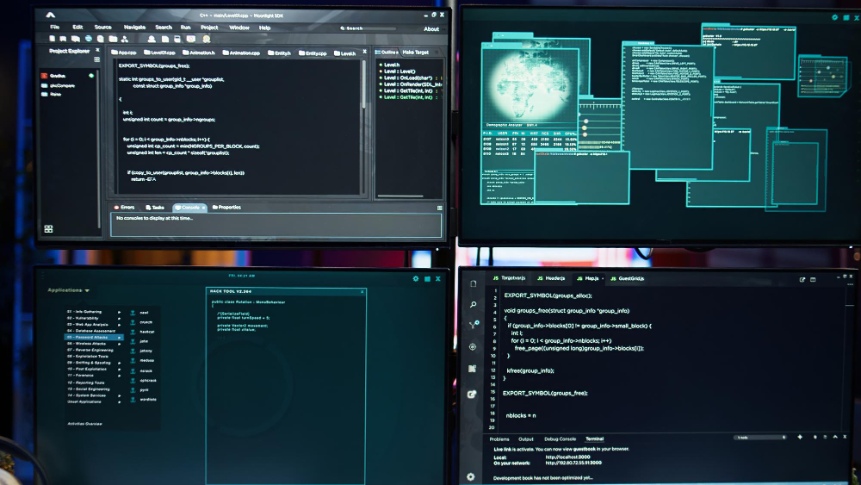The image size is (861, 485).
Task: Click the settings gear at bottom of editor sidebar
Action: (x=471, y=476)
